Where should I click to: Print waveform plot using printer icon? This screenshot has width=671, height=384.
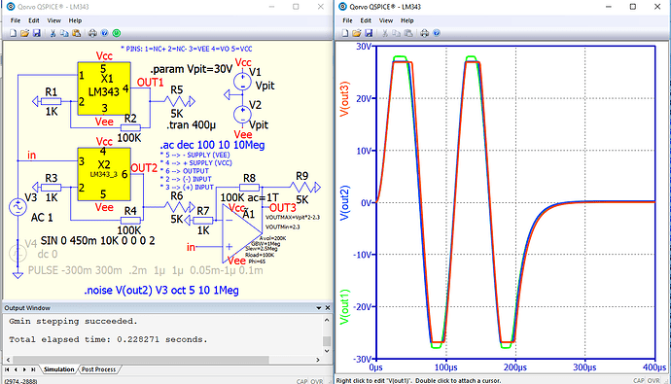point(425,33)
